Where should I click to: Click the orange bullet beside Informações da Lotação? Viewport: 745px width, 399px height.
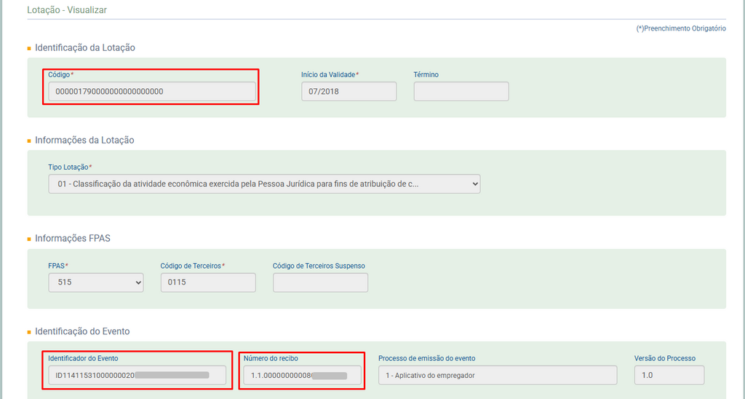click(29, 141)
